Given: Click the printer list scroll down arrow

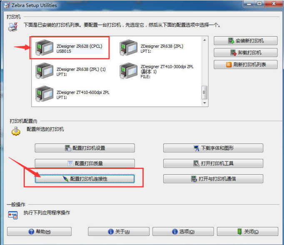Looking at the screenshot, I should (204, 103).
